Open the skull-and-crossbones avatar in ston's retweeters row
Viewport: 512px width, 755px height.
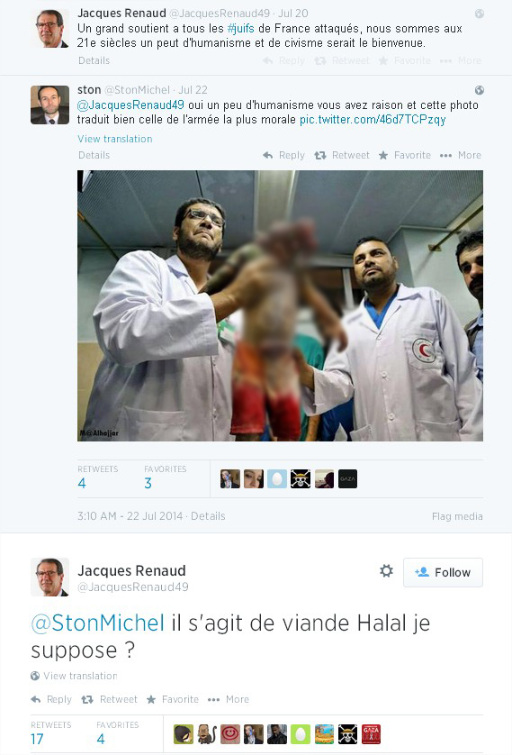[301, 479]
